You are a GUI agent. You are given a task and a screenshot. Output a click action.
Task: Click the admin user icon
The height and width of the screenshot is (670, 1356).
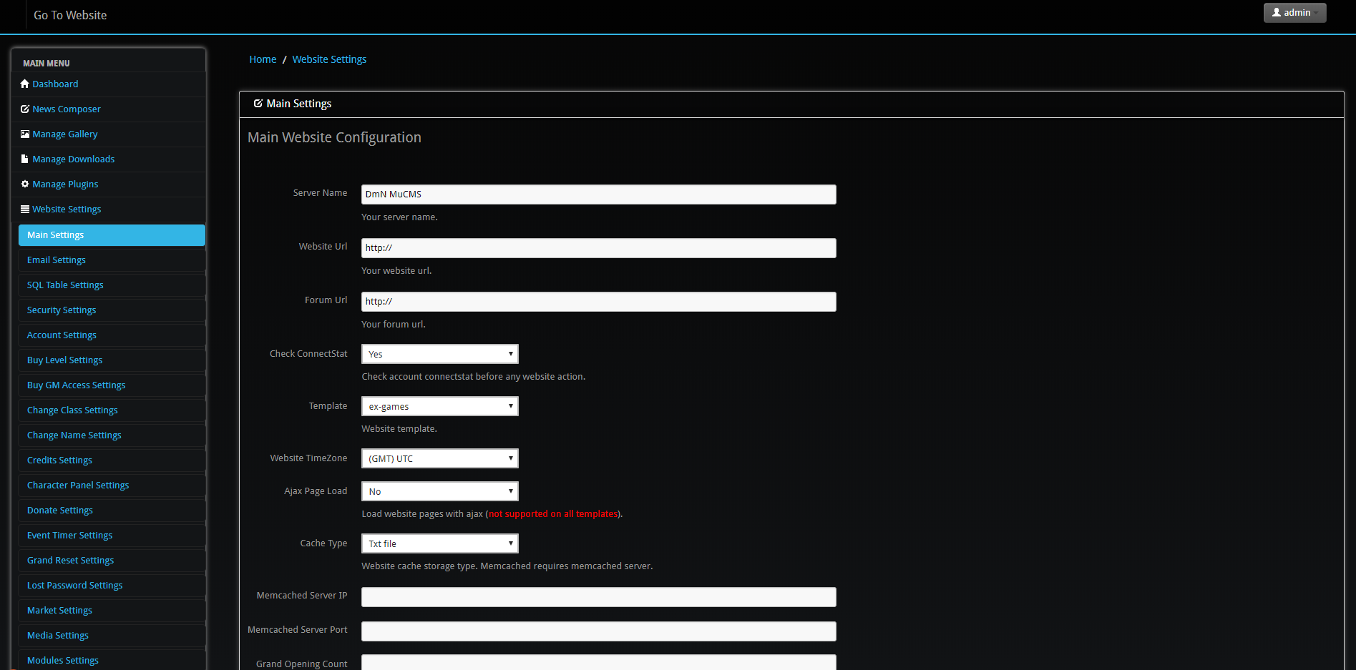(1277, 12)
